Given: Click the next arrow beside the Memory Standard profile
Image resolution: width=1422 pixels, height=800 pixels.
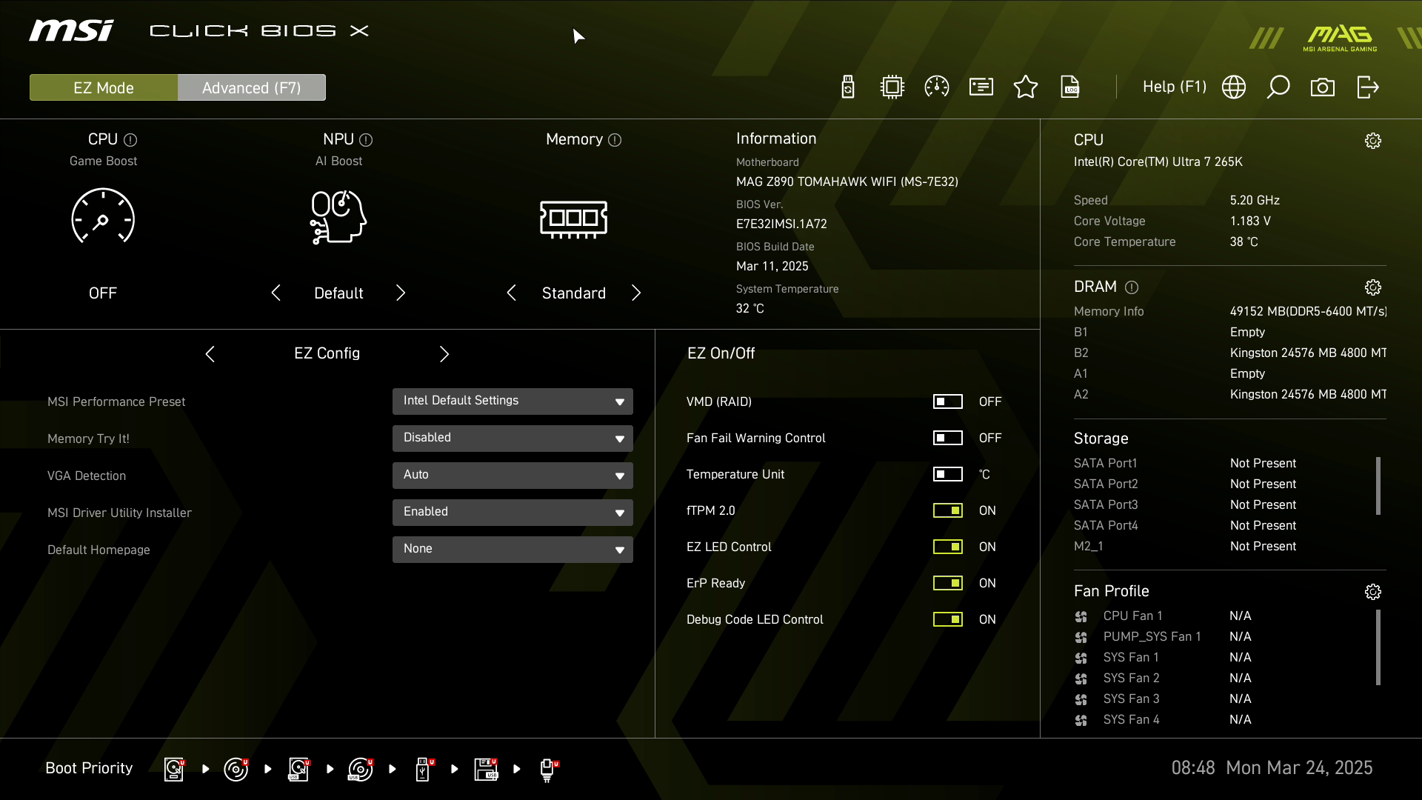Looking at the screenshot, I should pos(636,293).
